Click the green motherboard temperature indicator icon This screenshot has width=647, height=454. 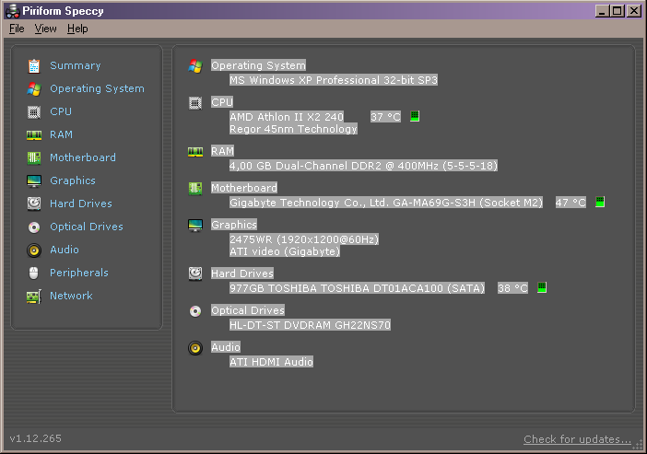(600, 202)
